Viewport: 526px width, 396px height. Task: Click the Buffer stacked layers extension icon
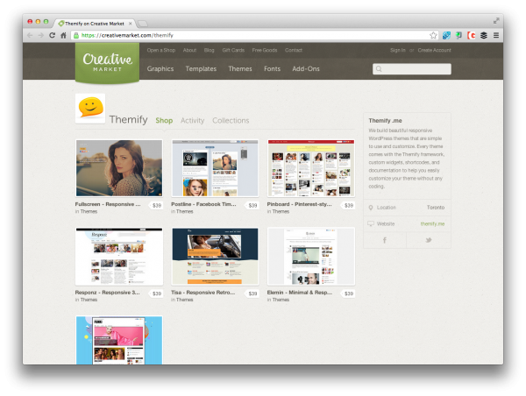[483, 35]
